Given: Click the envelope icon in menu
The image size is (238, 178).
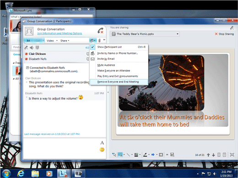Looking at the screenshot, I should click(92, 59).
